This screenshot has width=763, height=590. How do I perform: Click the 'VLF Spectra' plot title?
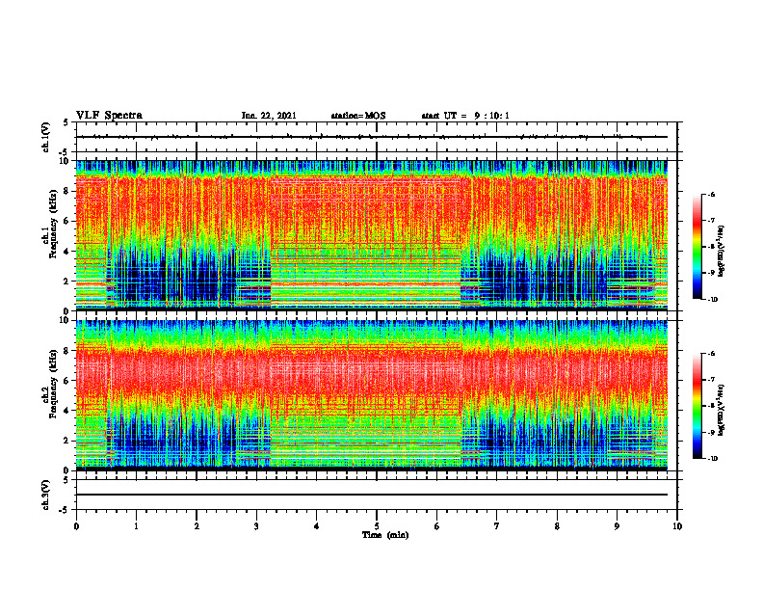(x=109, y=116)
